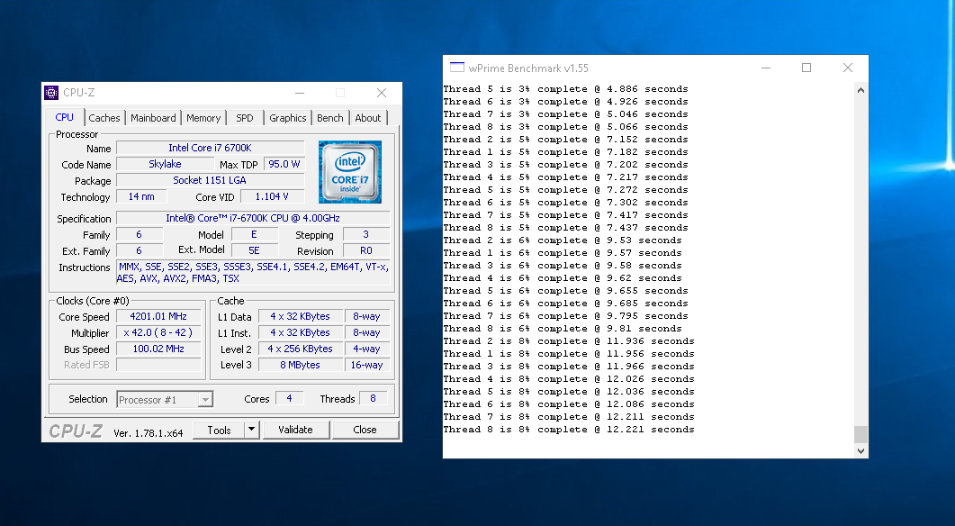
Task: Expand the Processor #1 selection combo box
Action: click(x=206, y=400)
